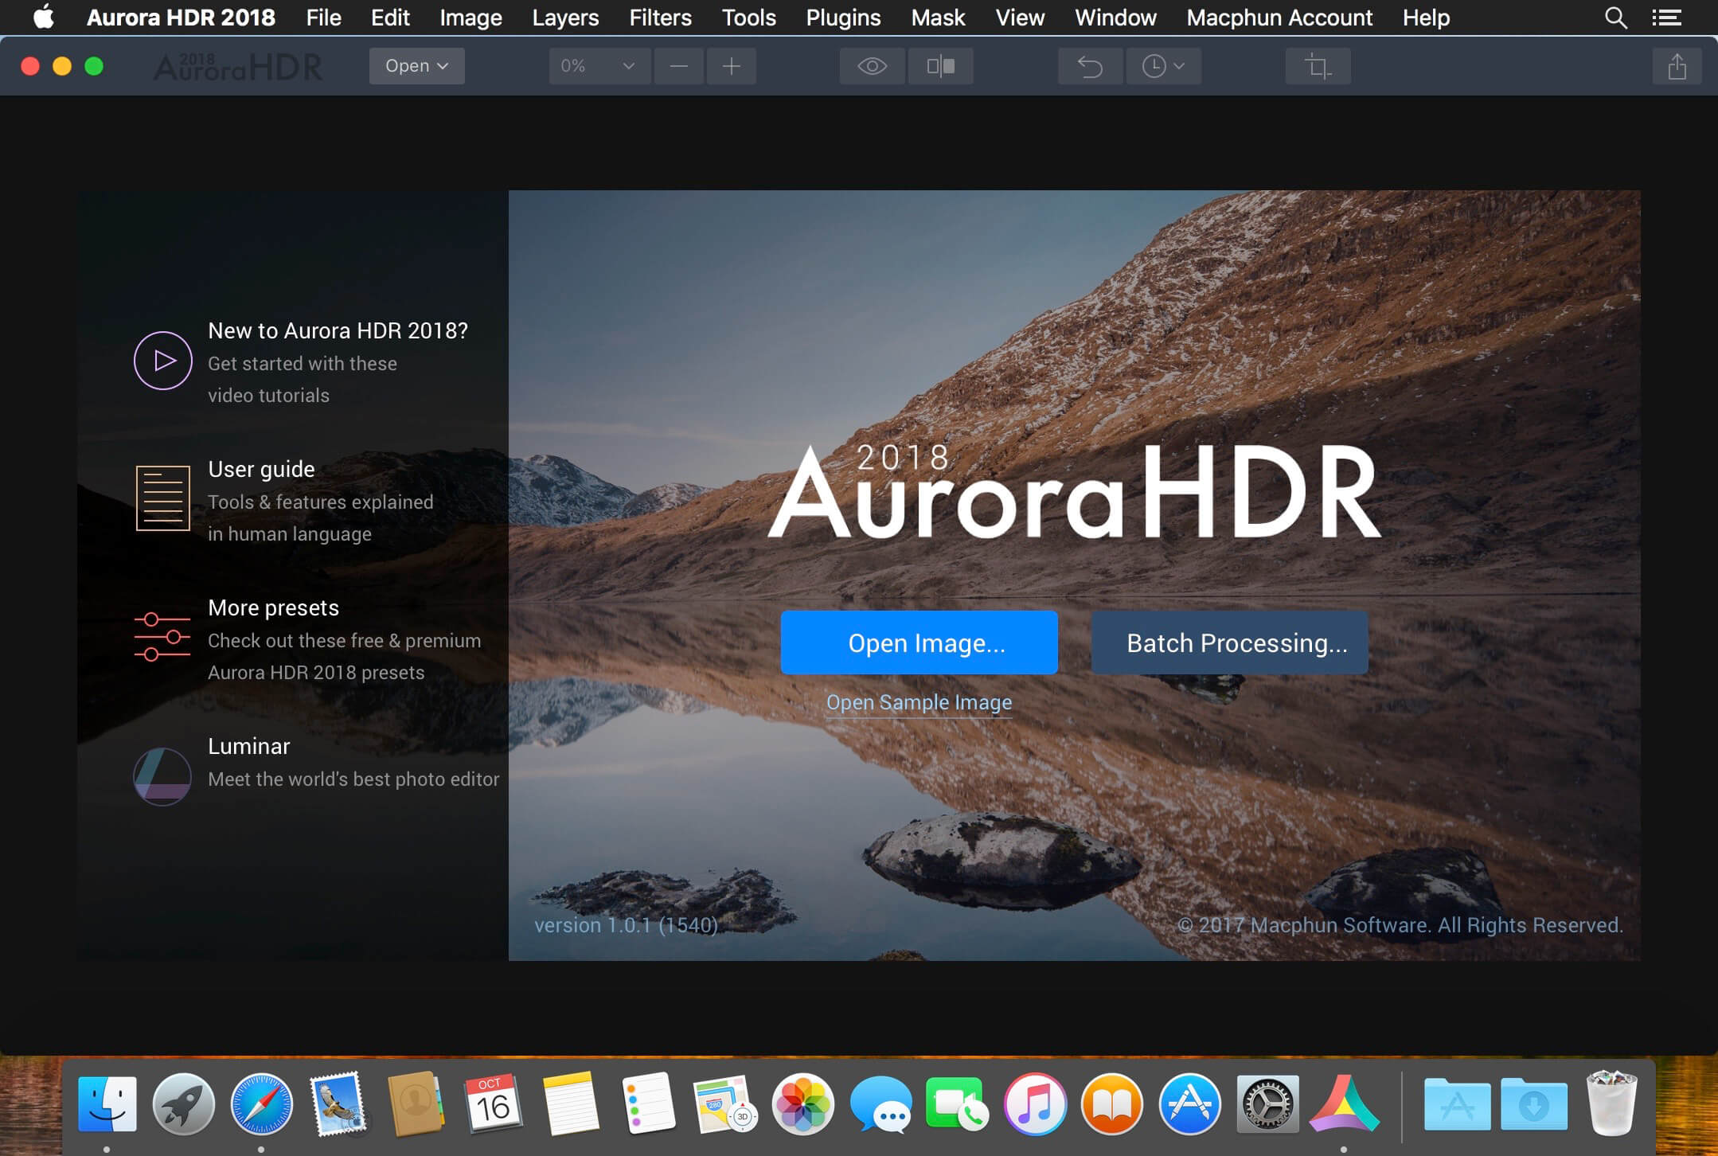Toggle the before/after compare view
Image resolution: width=1718 pixels, height=1156 pixels.
click(x=940, y=66)
